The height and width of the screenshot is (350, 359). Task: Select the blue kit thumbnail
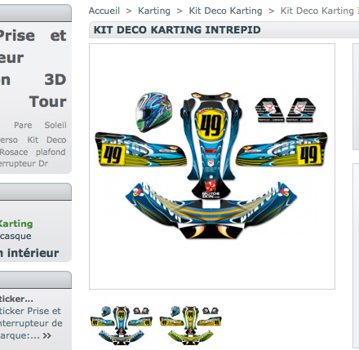[x=121, y=323]
